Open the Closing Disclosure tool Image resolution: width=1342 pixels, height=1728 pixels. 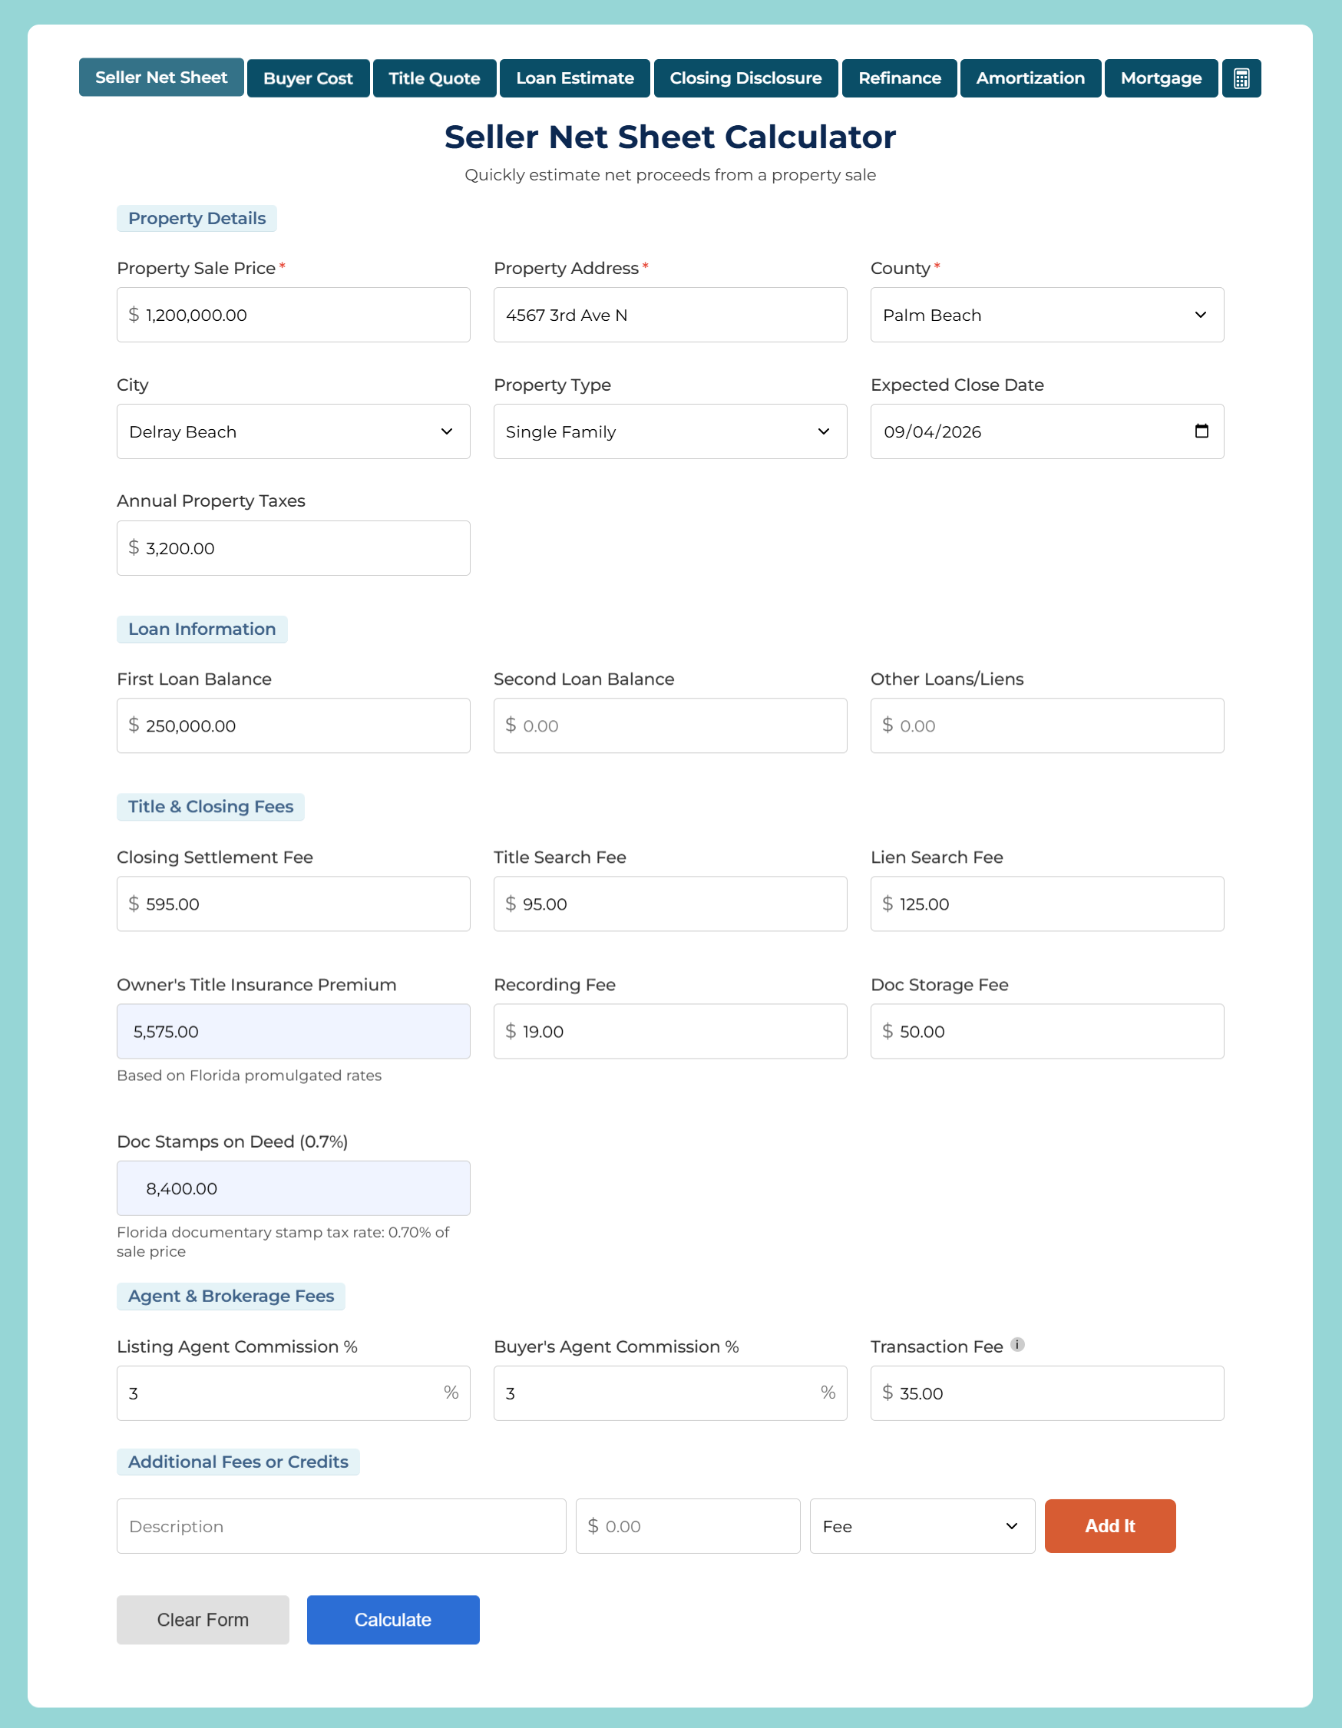point(745,78)
